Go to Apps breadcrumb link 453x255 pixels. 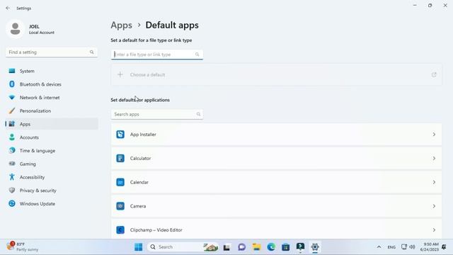121,25
